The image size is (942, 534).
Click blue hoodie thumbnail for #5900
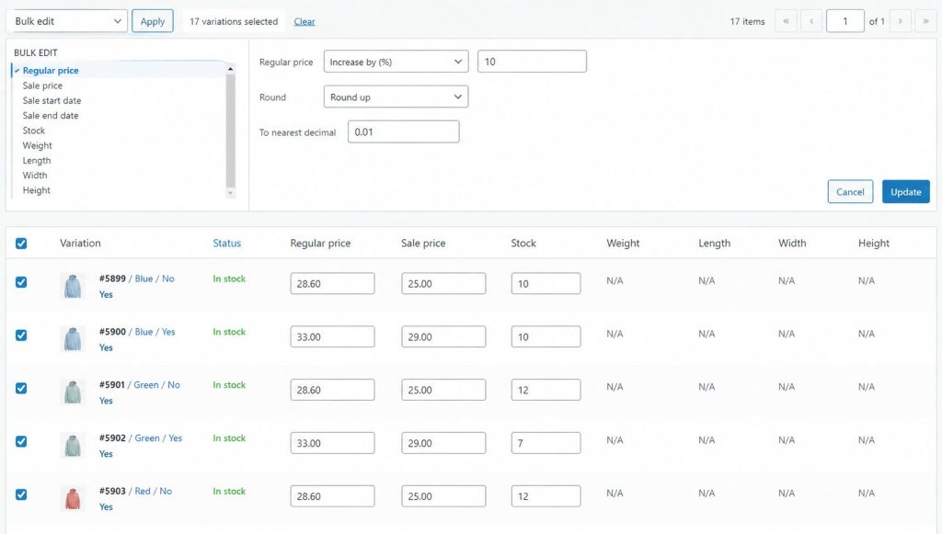(73, 339)
